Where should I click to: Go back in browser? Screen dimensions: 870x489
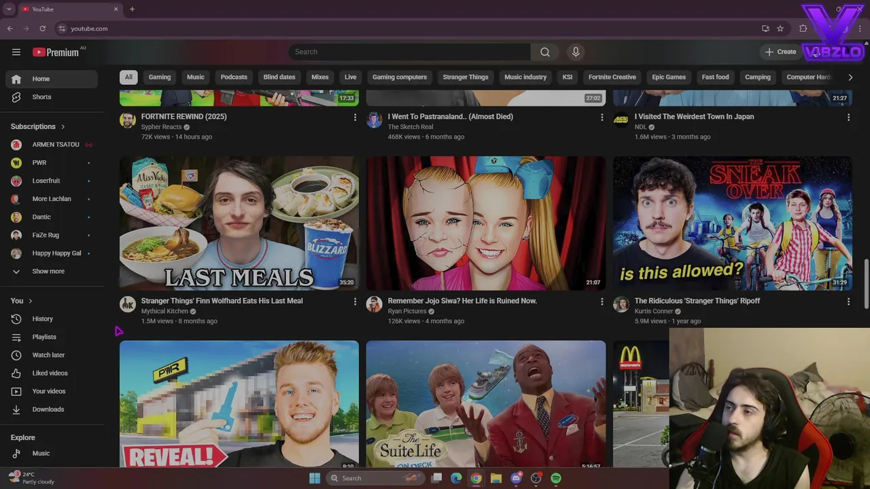click(10, 29)
